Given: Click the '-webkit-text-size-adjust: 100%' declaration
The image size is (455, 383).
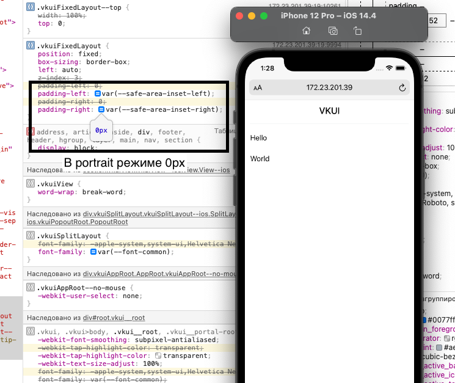Looking at the screenshot, I should pyautogui.click(x=100, y=363).
